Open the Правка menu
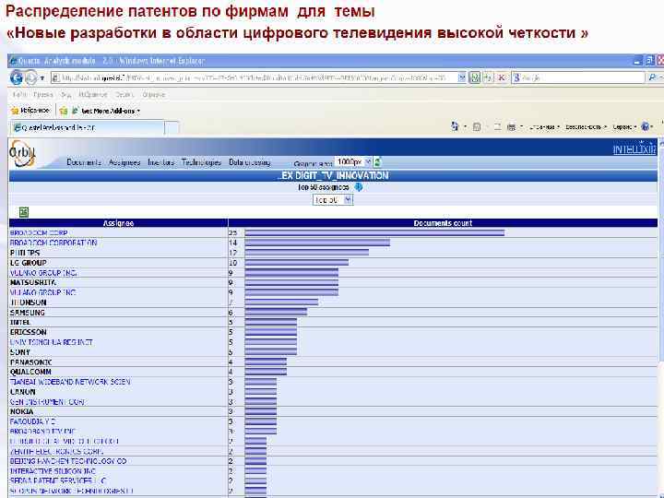 coord(43,95)
